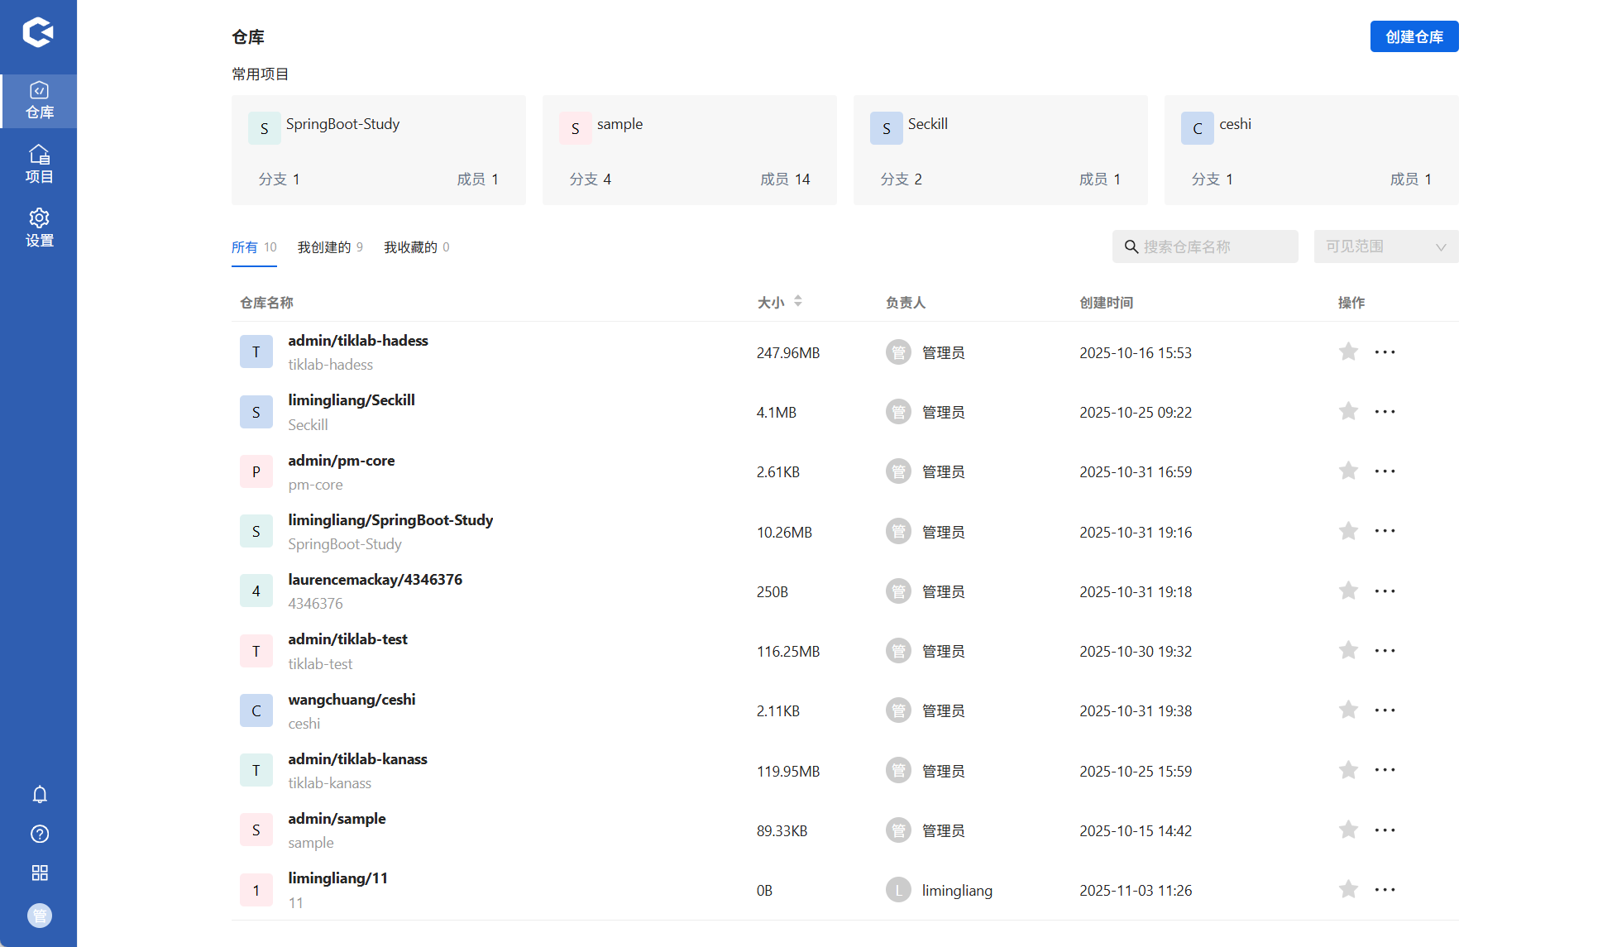The image size is (1612, 947).
Task: Star the admin/tiklab-hadess repository
Action: [1348, 352]
